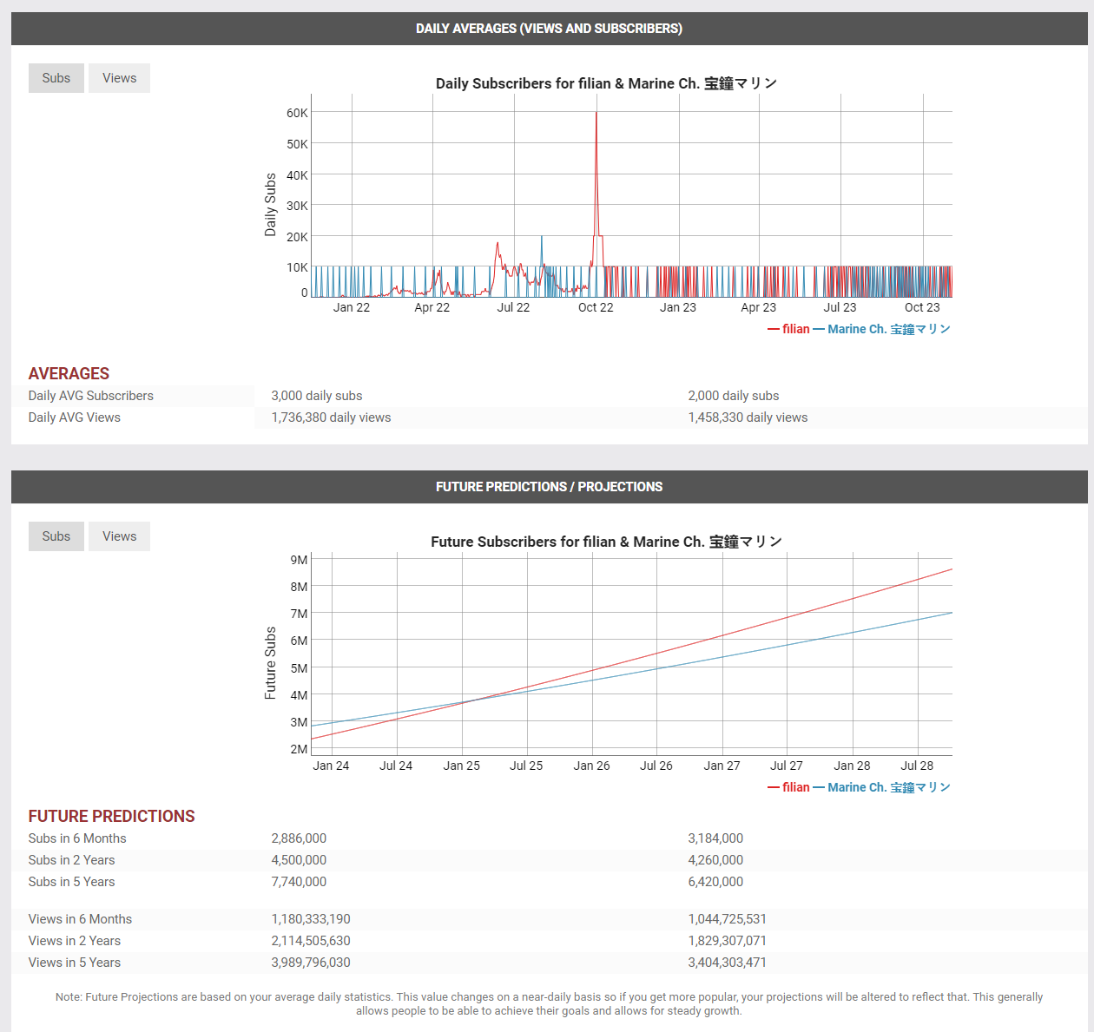Screen dimensions: 1094x1032
Task: Click filian's 60K peak on daily chart
Action: click(x=596, y=114)
